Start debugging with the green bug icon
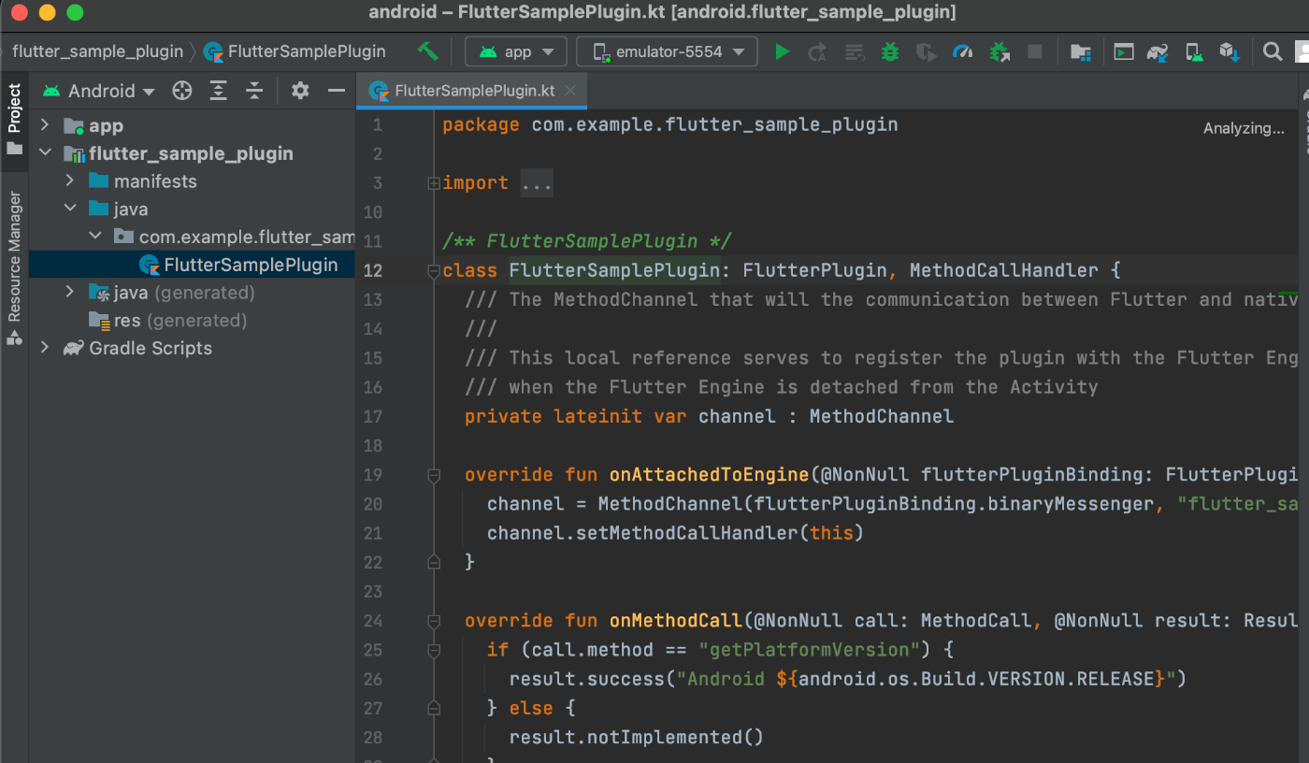1309x763 pixels. click(890, 51)
